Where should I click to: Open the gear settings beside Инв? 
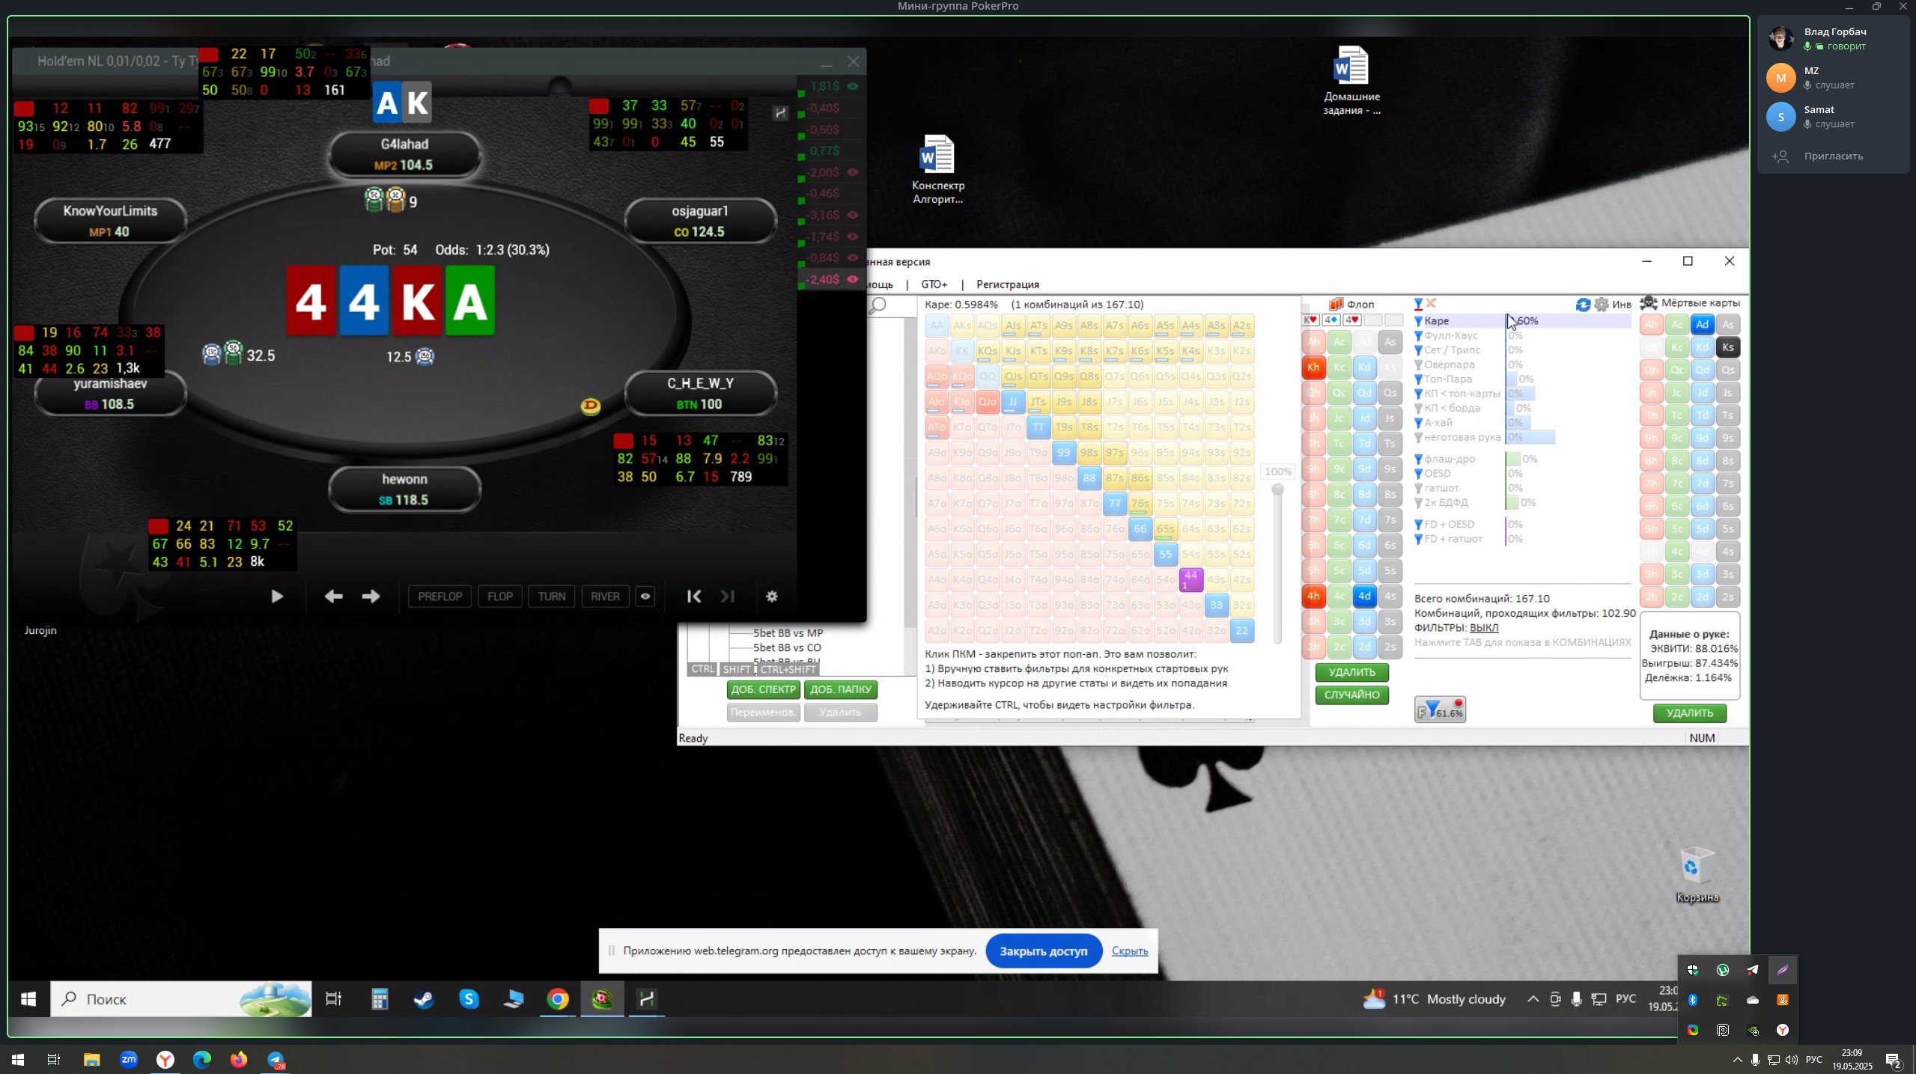(1602, 304)
